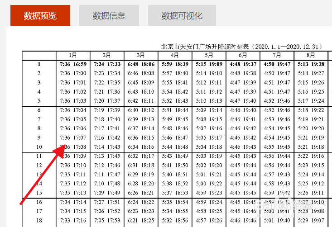Click cell 7:12 17:46 in February column

(x=107, y=166)
